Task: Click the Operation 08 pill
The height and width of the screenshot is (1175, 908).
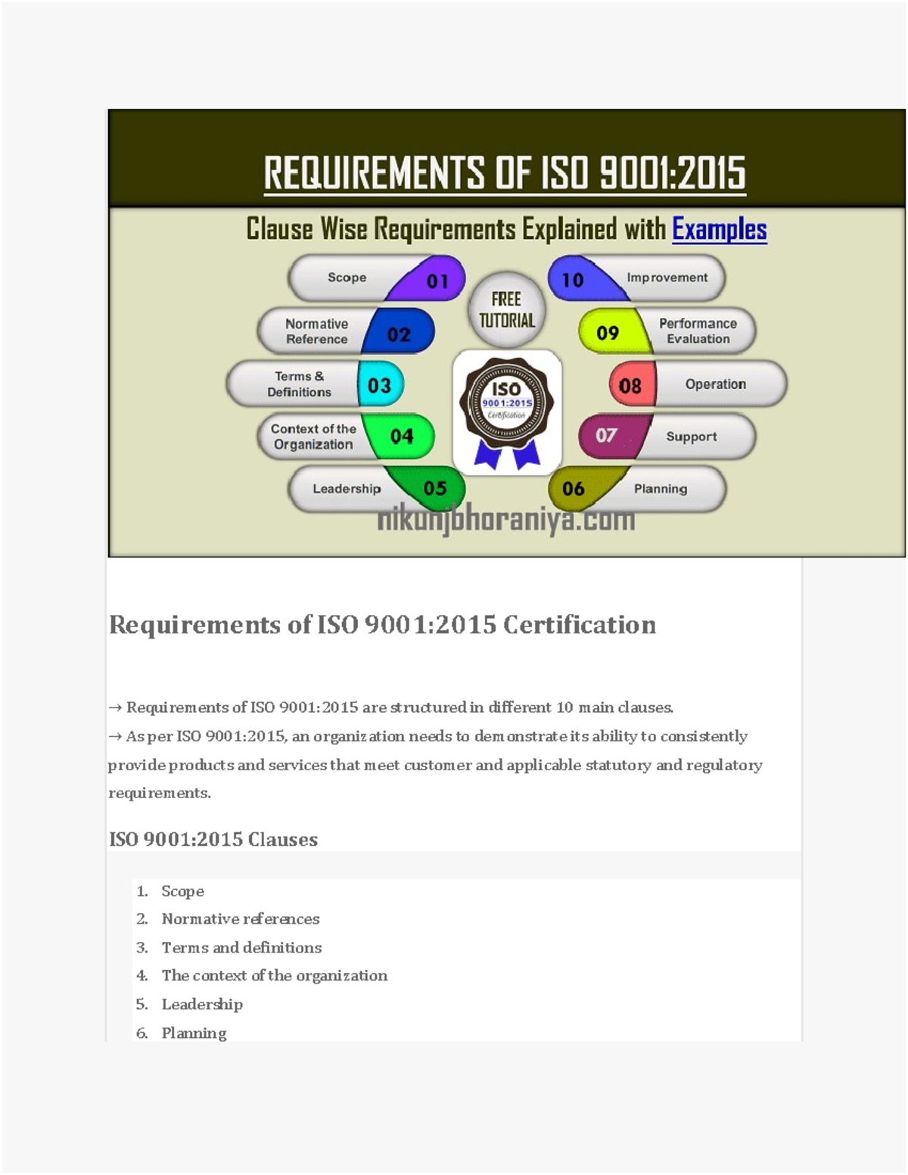Action: (x=698, y=384)
